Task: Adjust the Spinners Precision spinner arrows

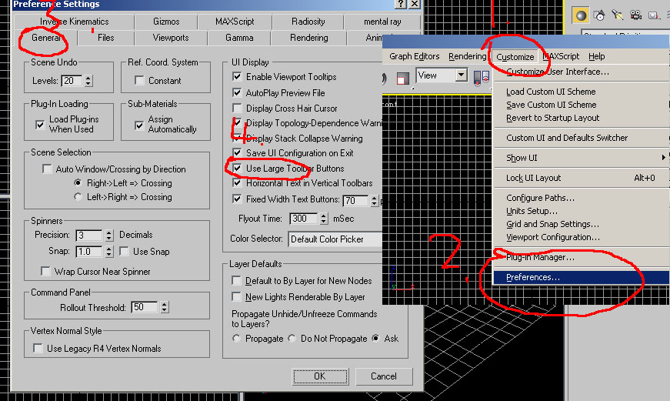Action: [x=109, y=235]
